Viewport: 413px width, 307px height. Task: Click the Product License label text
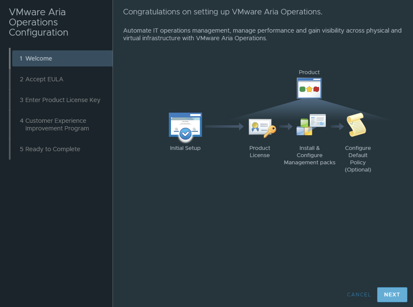pyautogui.click(x=260, y=152)
